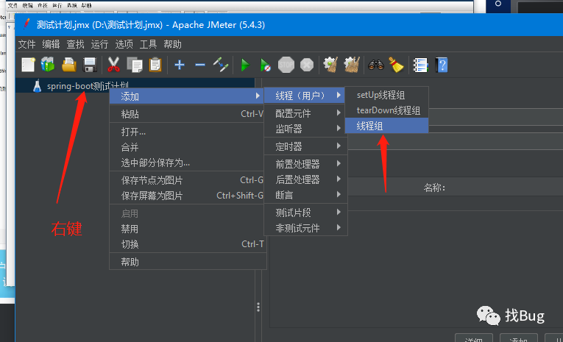
Task: Select 切换 in context menu
Action: click(188, 244)
